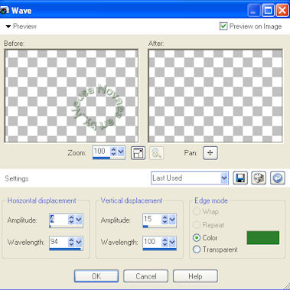Click the Zoom value field showing 100

click(102, 152)
